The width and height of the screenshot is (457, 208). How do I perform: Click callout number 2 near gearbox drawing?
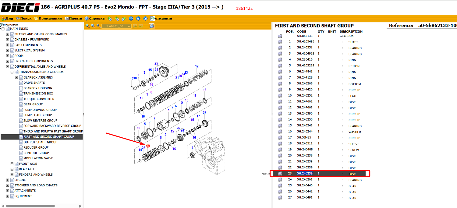[x=192, y=148]
